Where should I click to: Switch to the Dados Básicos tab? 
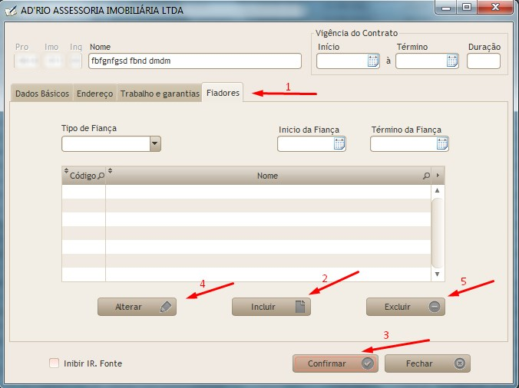pyautogui.click(x=42, y=94)
